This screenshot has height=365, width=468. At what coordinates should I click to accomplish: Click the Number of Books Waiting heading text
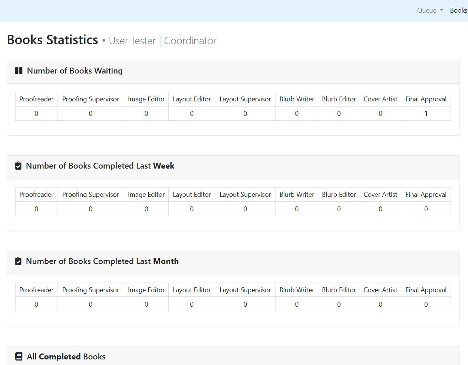click(x=75, y=71)
